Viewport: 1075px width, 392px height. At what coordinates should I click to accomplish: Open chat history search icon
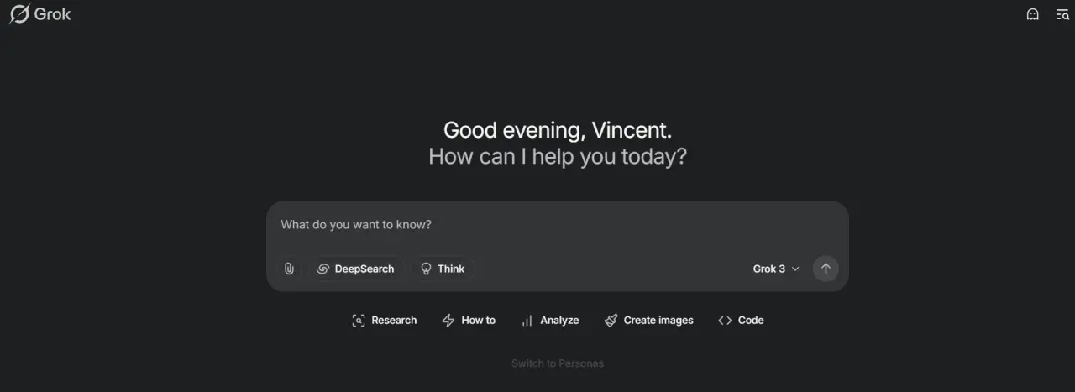coord(1062,14)
